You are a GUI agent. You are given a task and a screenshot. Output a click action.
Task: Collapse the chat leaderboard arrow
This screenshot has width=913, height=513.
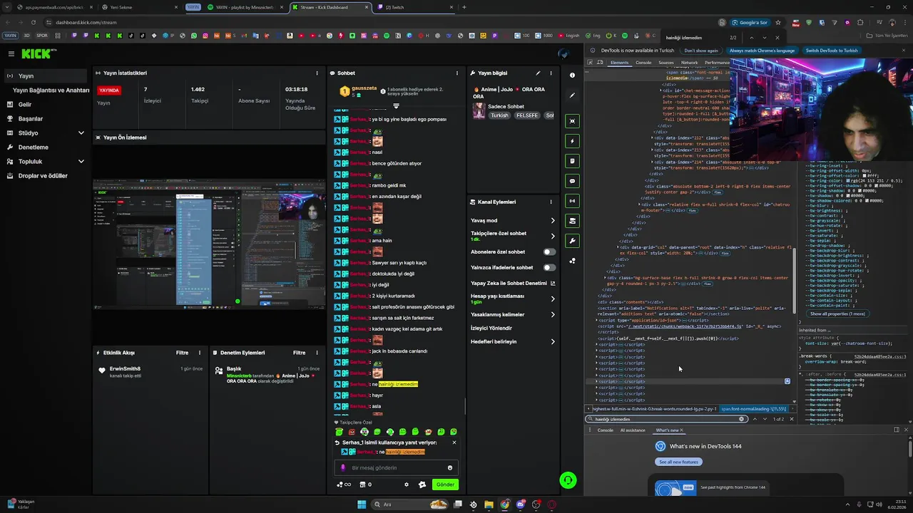click(396, 105)
